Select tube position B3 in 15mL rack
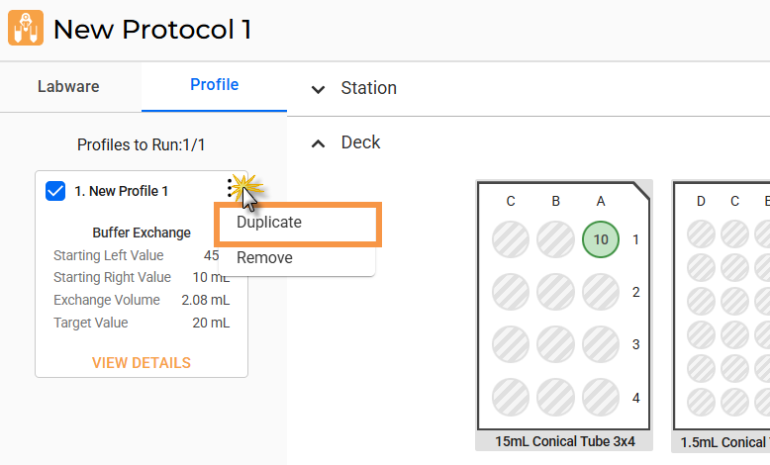 coord(555,344)
